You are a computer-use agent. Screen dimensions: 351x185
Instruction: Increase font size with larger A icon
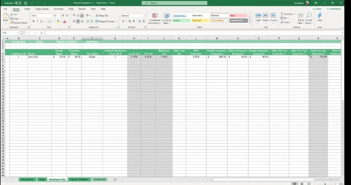click(63, 16)
